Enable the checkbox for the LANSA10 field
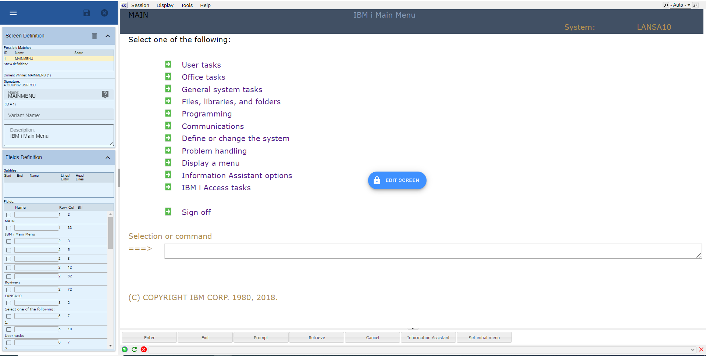 click(x=9, y=290)
